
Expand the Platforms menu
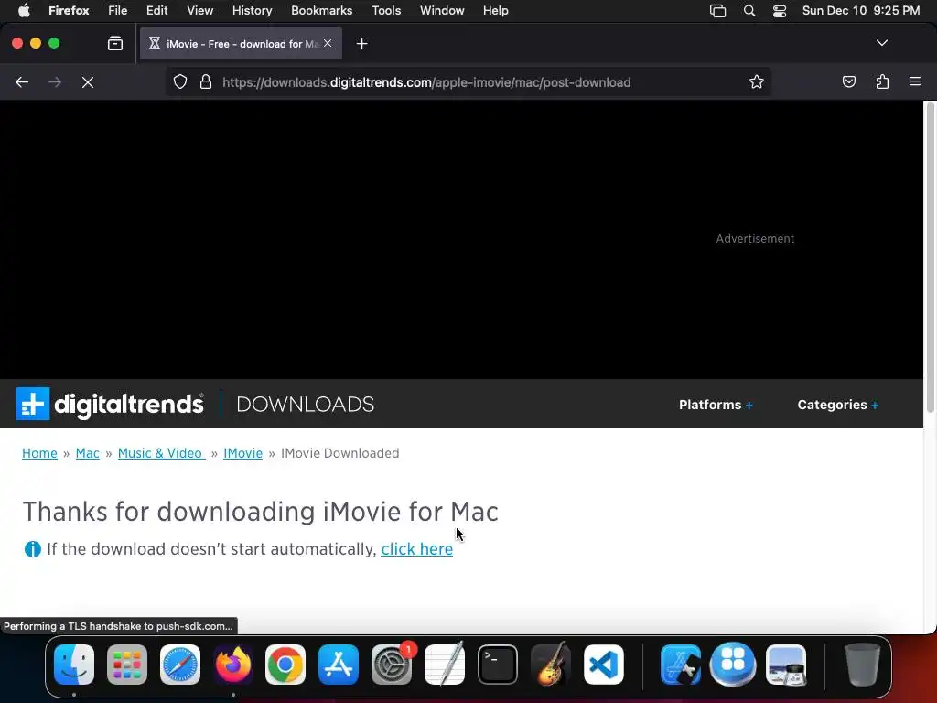(716, 405)
